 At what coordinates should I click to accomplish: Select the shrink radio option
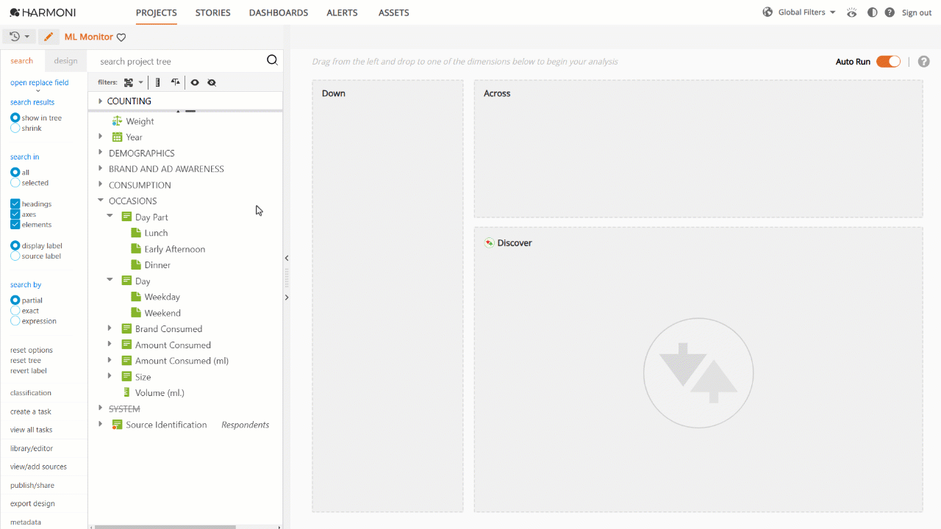coord(15,128)
